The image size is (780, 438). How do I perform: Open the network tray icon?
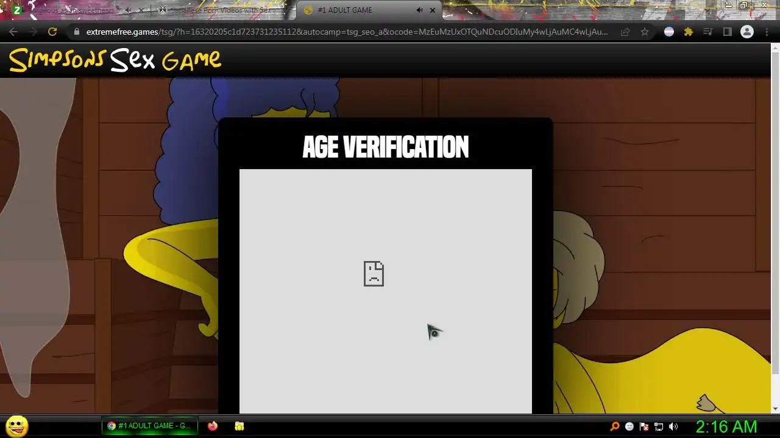tap(659, 426)
